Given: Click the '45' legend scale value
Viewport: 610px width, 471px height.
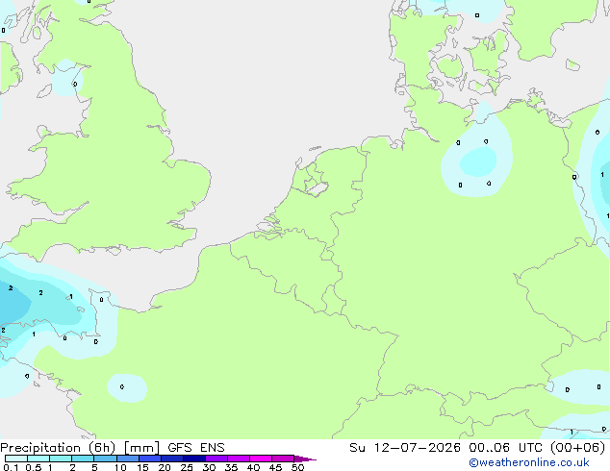Looking at the screenshot, I should (275, 467).
